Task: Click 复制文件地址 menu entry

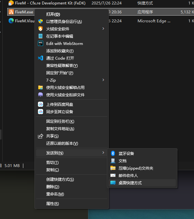Action: point(60,129)
